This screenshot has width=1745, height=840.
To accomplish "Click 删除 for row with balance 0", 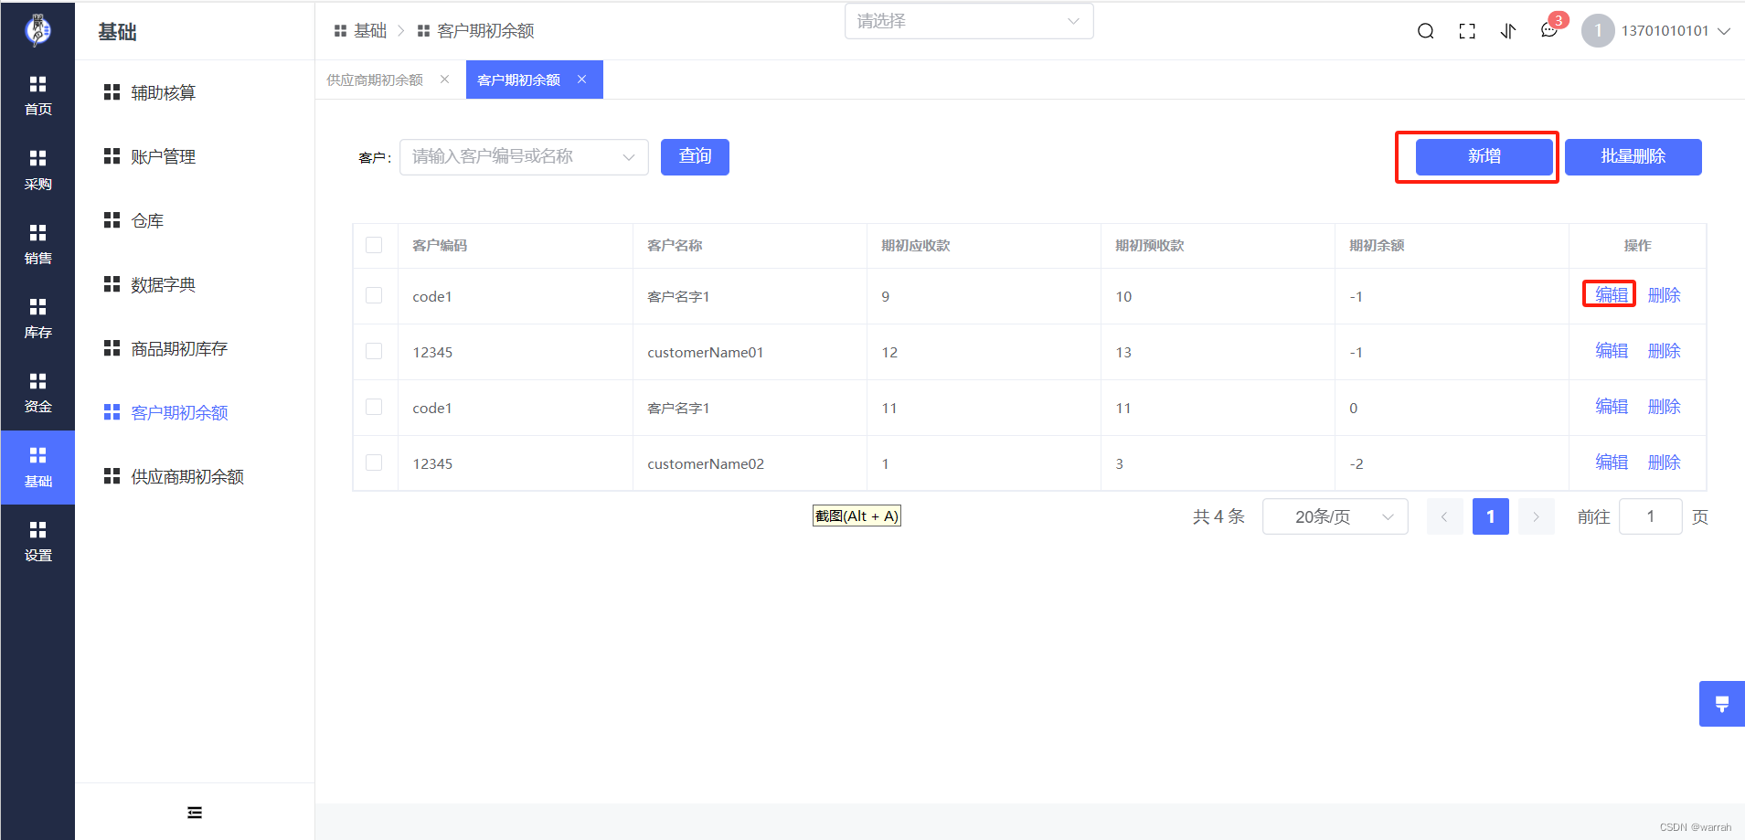I will point(1664,407).
